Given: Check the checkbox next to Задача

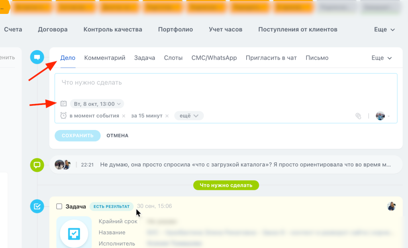Looking at the screenshot, I should (59, 206).
